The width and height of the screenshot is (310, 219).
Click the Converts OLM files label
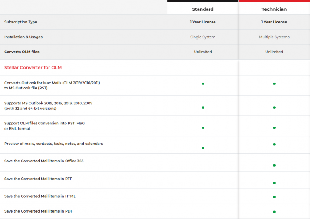tap(22, 52)
